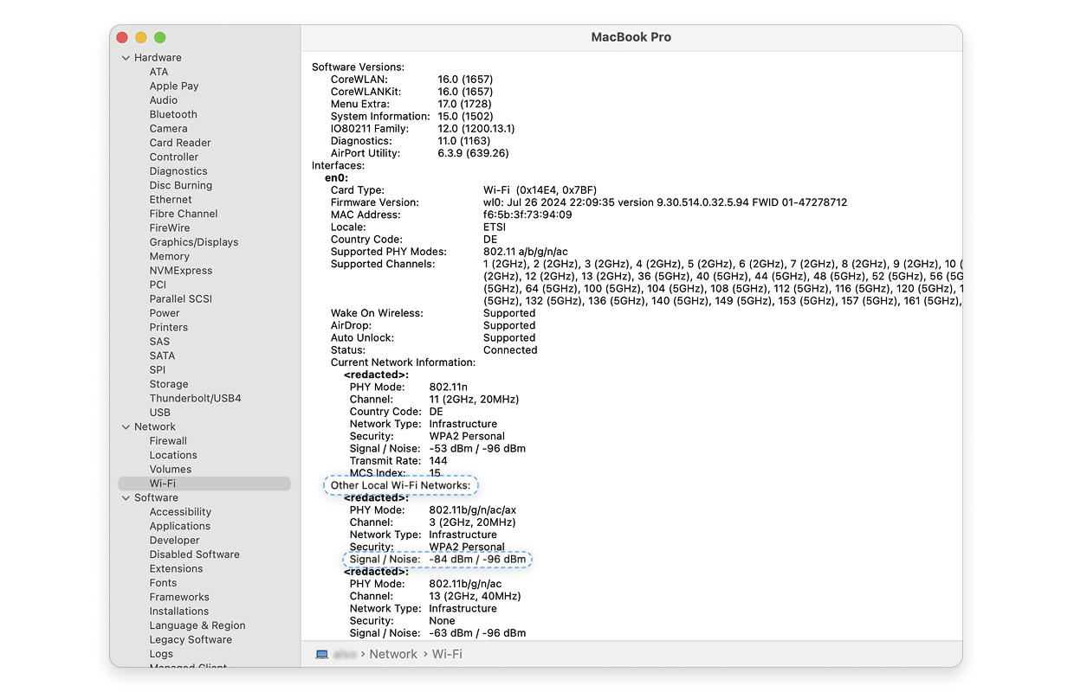Open the Graphics/Displays hardware entry
The width and height of the screenshot is (1074, 692).
(193, 242)
